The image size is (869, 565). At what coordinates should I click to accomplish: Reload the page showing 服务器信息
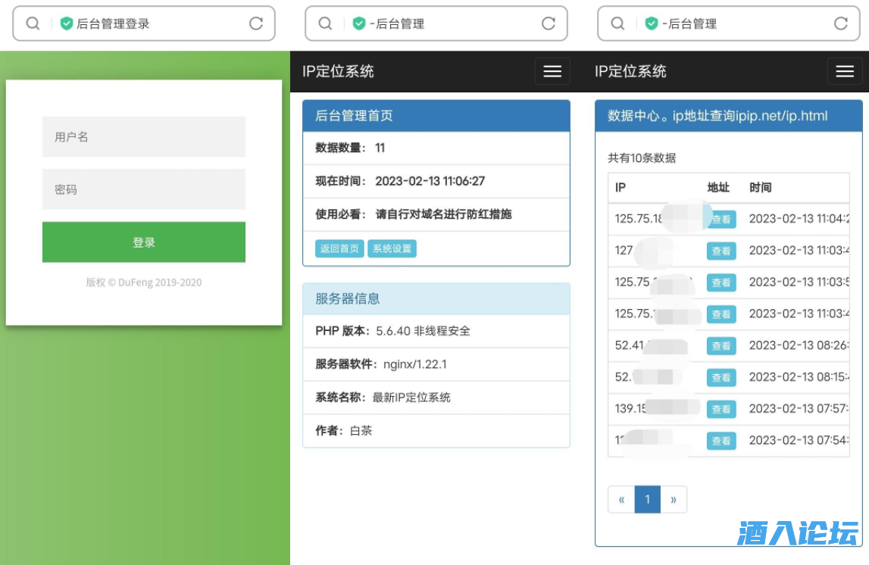(549, 23)
